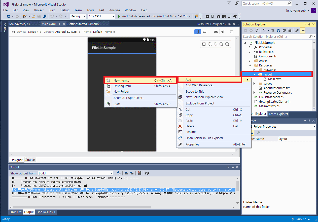Switch to the Find Results 1 tab

[x=46, y=212]
